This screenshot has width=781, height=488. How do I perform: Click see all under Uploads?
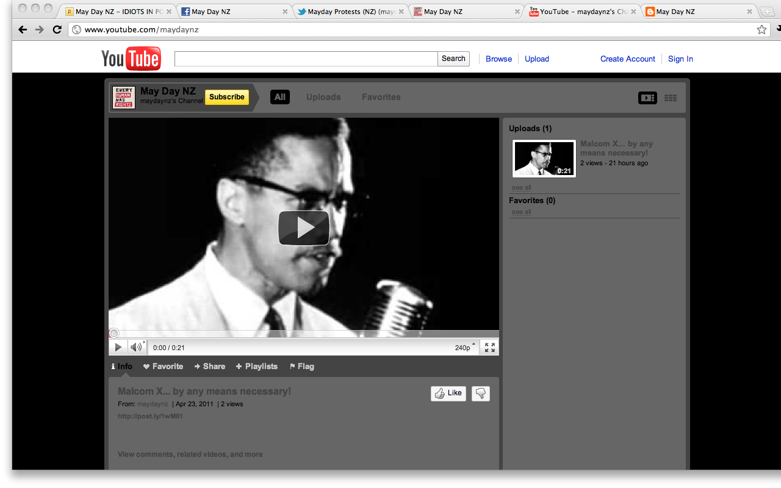tap(521, 188)
